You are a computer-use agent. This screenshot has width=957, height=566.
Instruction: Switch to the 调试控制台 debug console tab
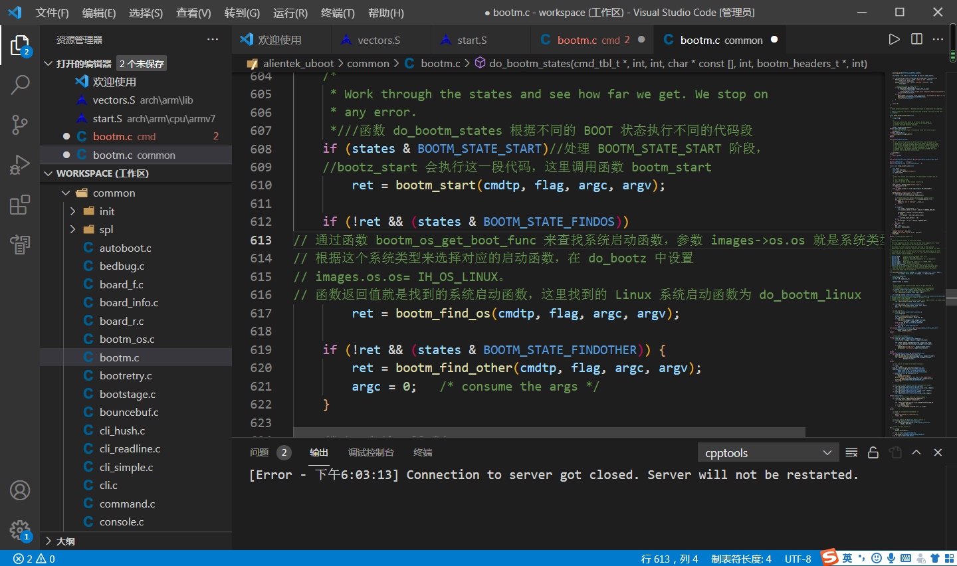(371, 452)
